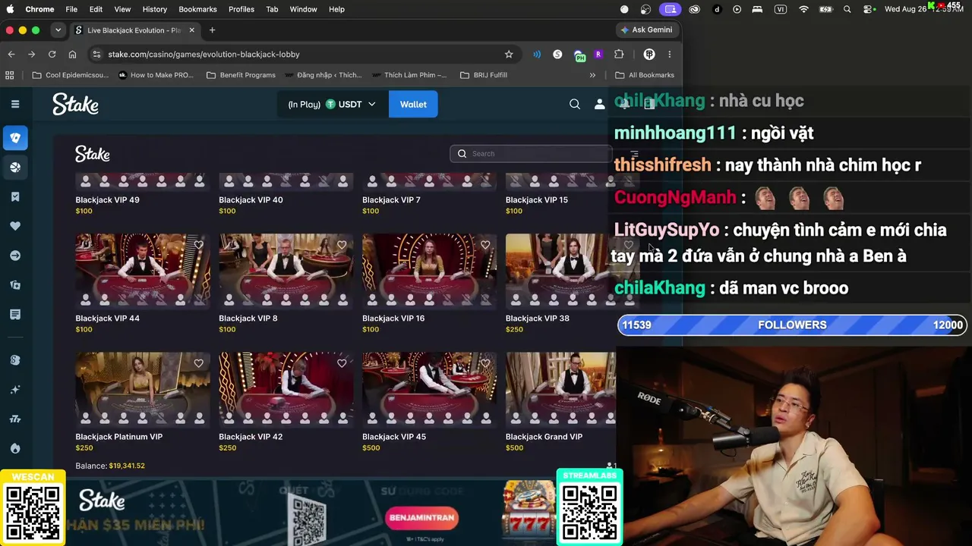Open Wi-Fi status in menu bar
The image size is (972, 546).
(803, 9)
